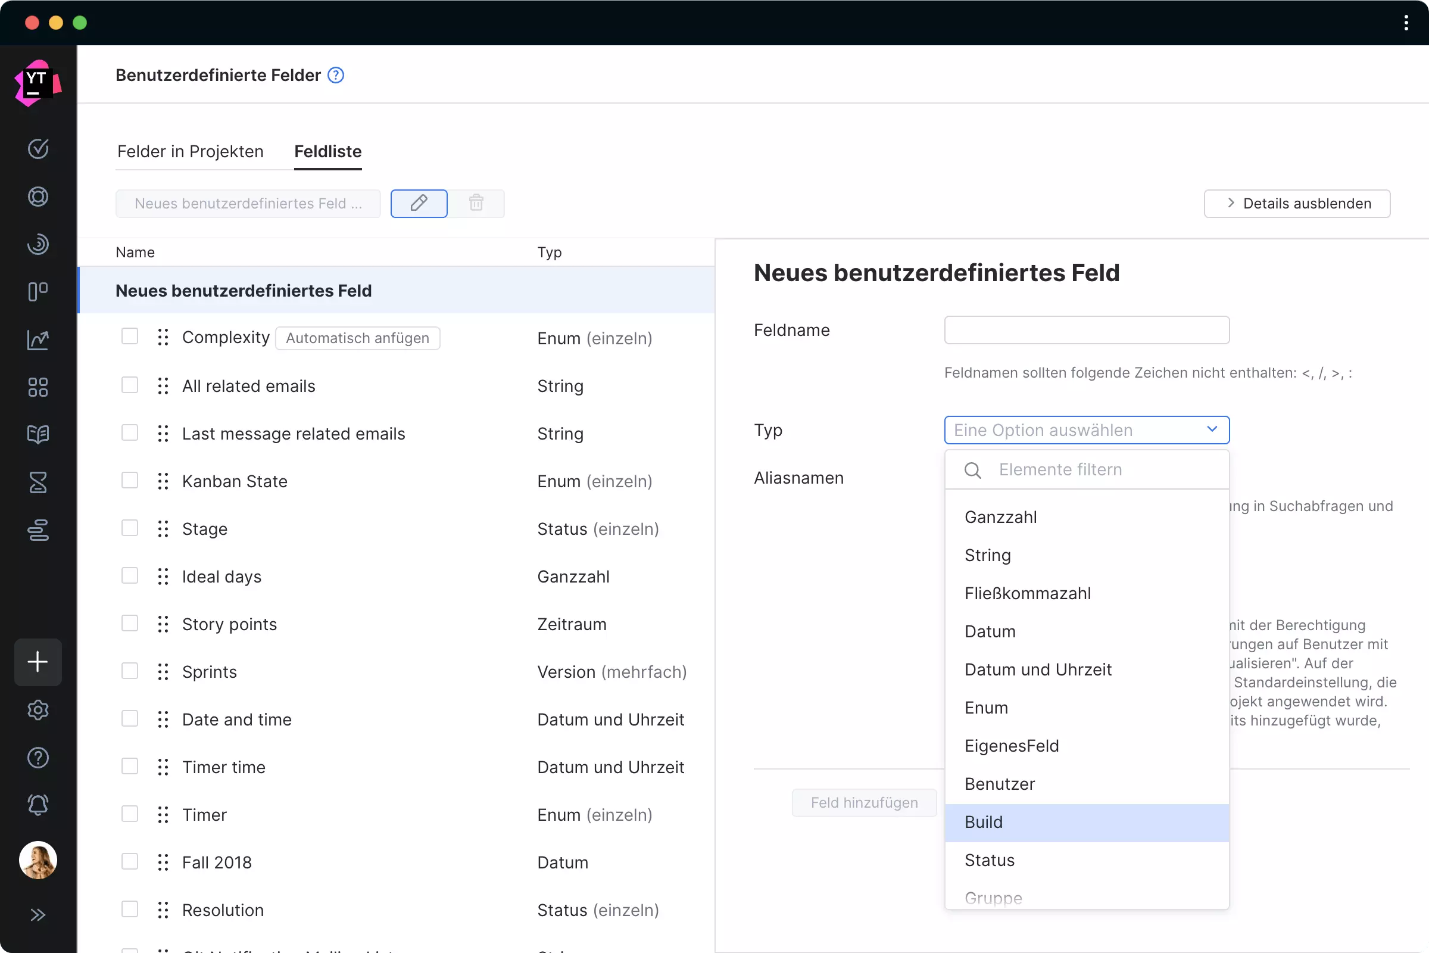This screenshot has width=1429, height=953.
Task: Check the Complexity field checkbox
Action: tap(129, 337)
